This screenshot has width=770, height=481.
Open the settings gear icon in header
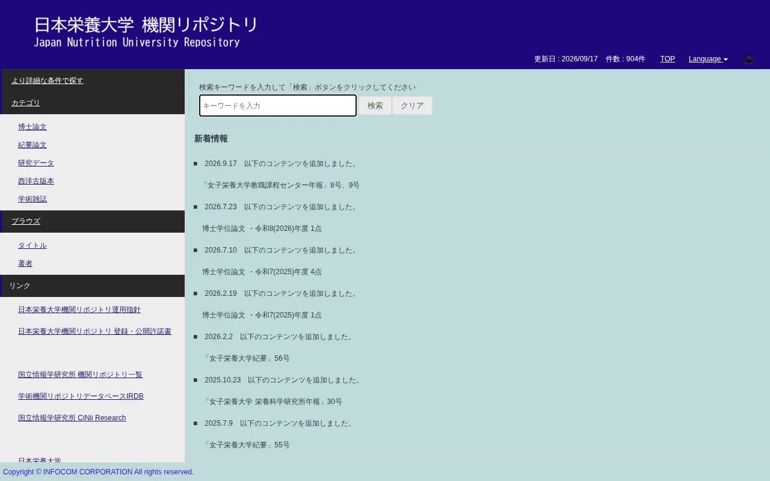pos(749,59)
